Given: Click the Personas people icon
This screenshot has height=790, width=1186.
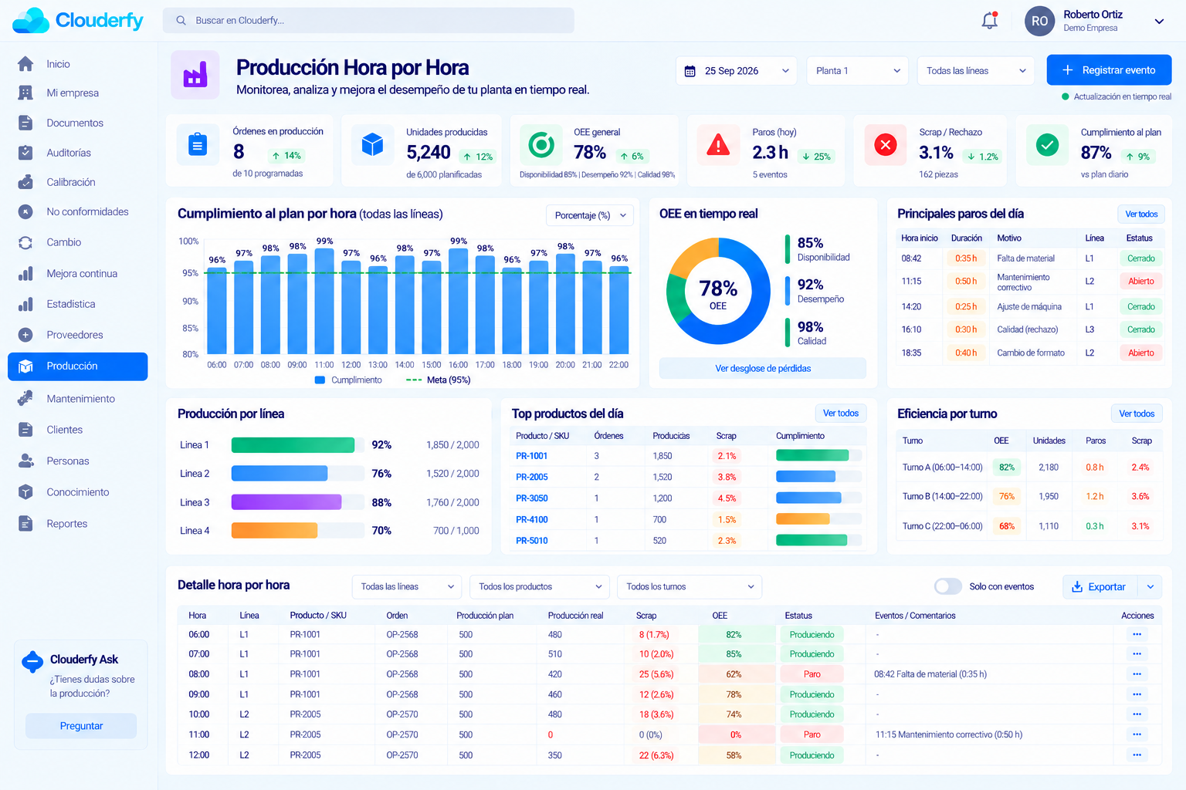Looking at the screenshot, I should point(25,461).
